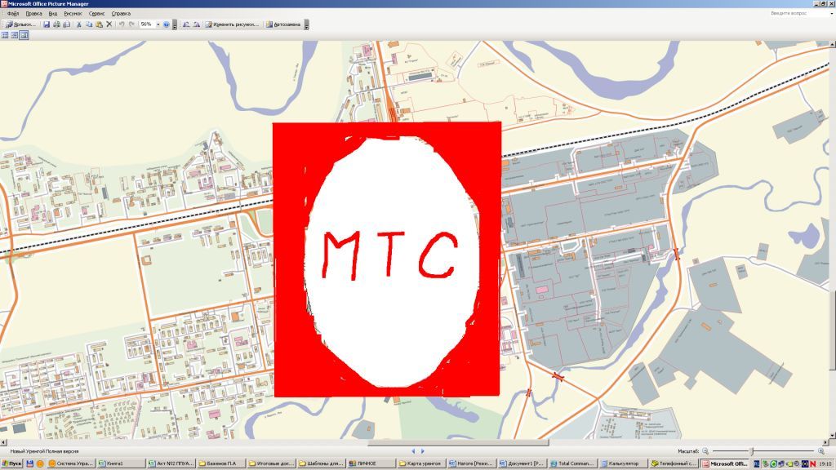Click the Масштаб zoom slider handle
Viewport: 836px width, 470px height.
[x=752, y=451]
